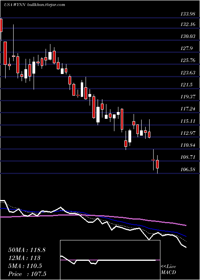
Task: Click the 133.98 price level label
Action: tap(188, 14)
